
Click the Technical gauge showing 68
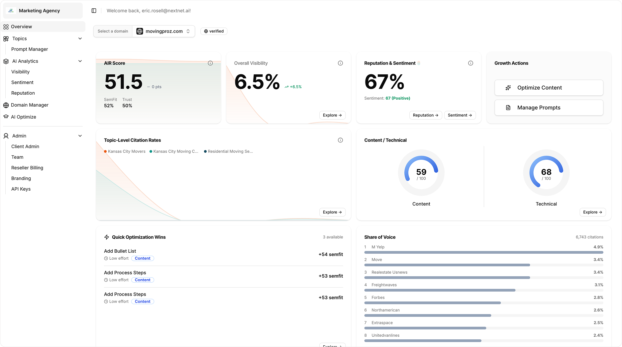pos(546,173)
